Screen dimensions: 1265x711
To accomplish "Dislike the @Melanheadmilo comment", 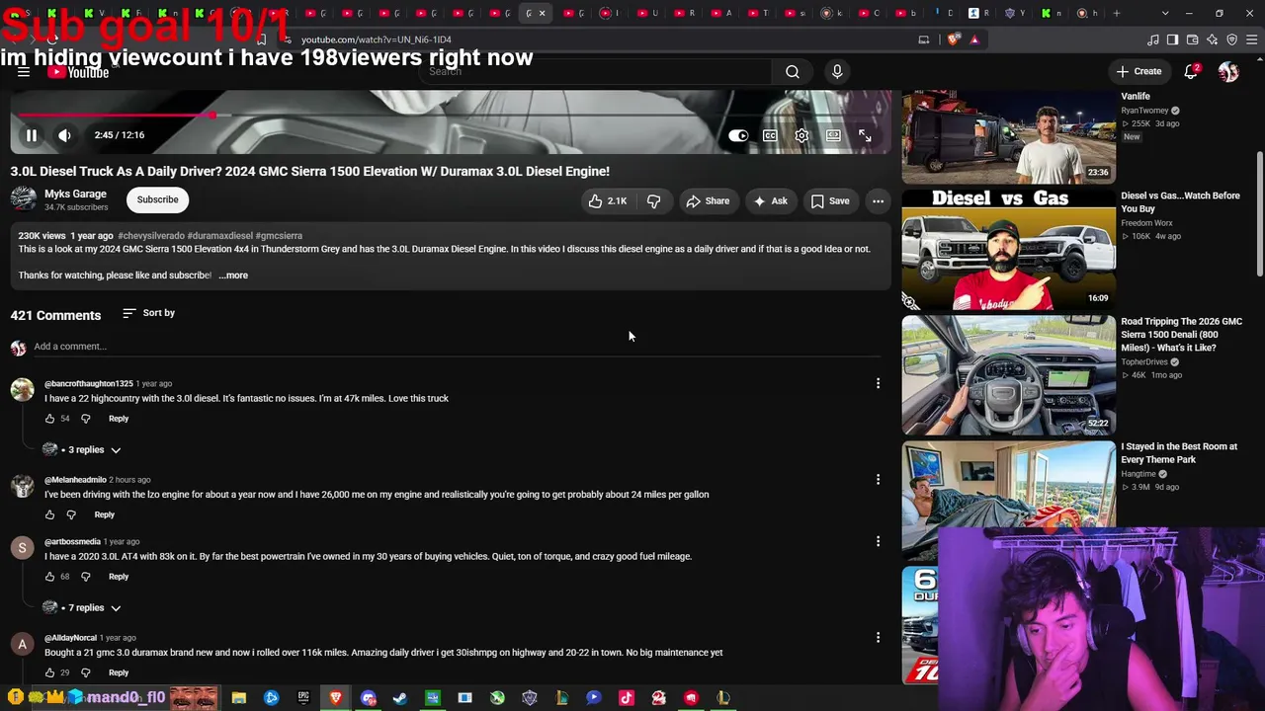I will pyautogui.click(x=71, y=514).
